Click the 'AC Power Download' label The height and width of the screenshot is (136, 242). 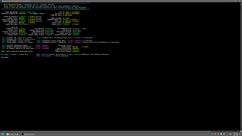(x=11, y=33)
